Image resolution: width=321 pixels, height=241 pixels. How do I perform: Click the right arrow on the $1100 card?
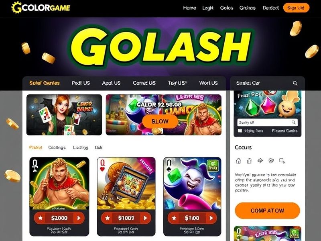211,218
